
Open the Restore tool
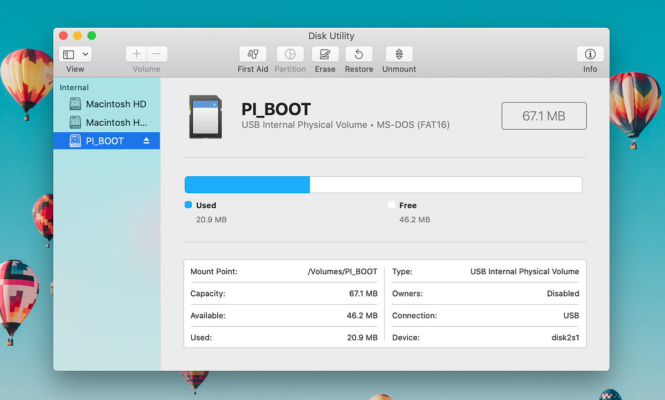359,54
